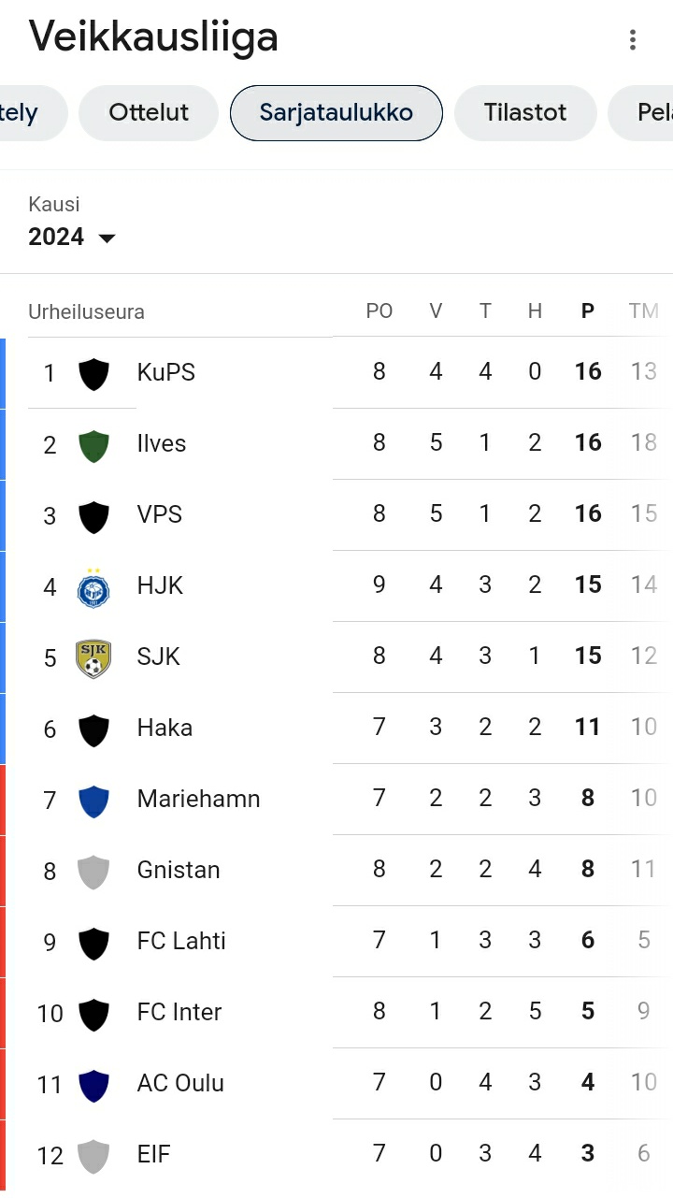
Task: Open the three-dot more options menu
Action: point(633,39)
